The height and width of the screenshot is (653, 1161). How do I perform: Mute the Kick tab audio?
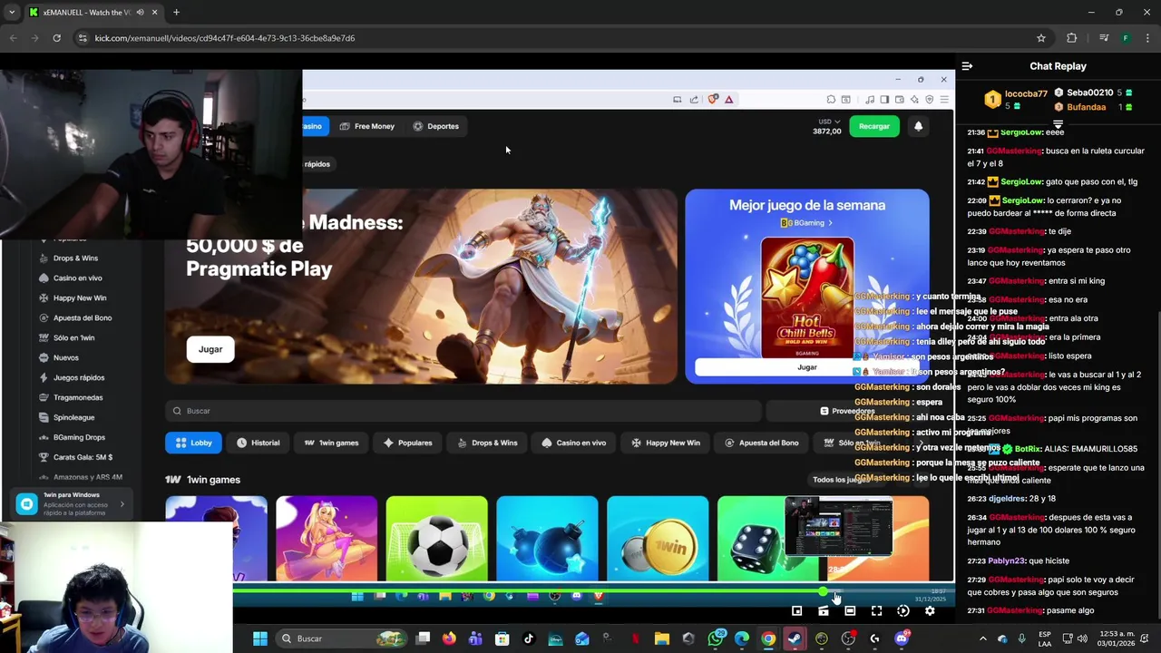tap(140, 13)
